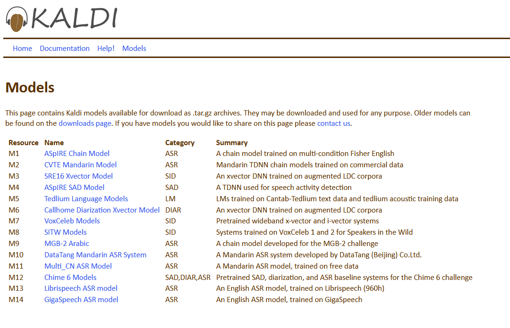Go to the Documentation page
This screenshot has height=328, width=510.
(x=65, y=49)
